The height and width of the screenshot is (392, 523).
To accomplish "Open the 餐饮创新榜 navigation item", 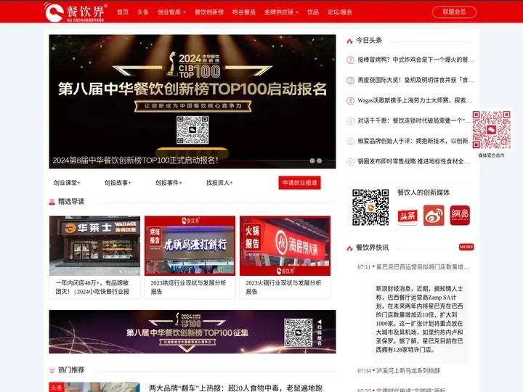I will coord(209,12).
